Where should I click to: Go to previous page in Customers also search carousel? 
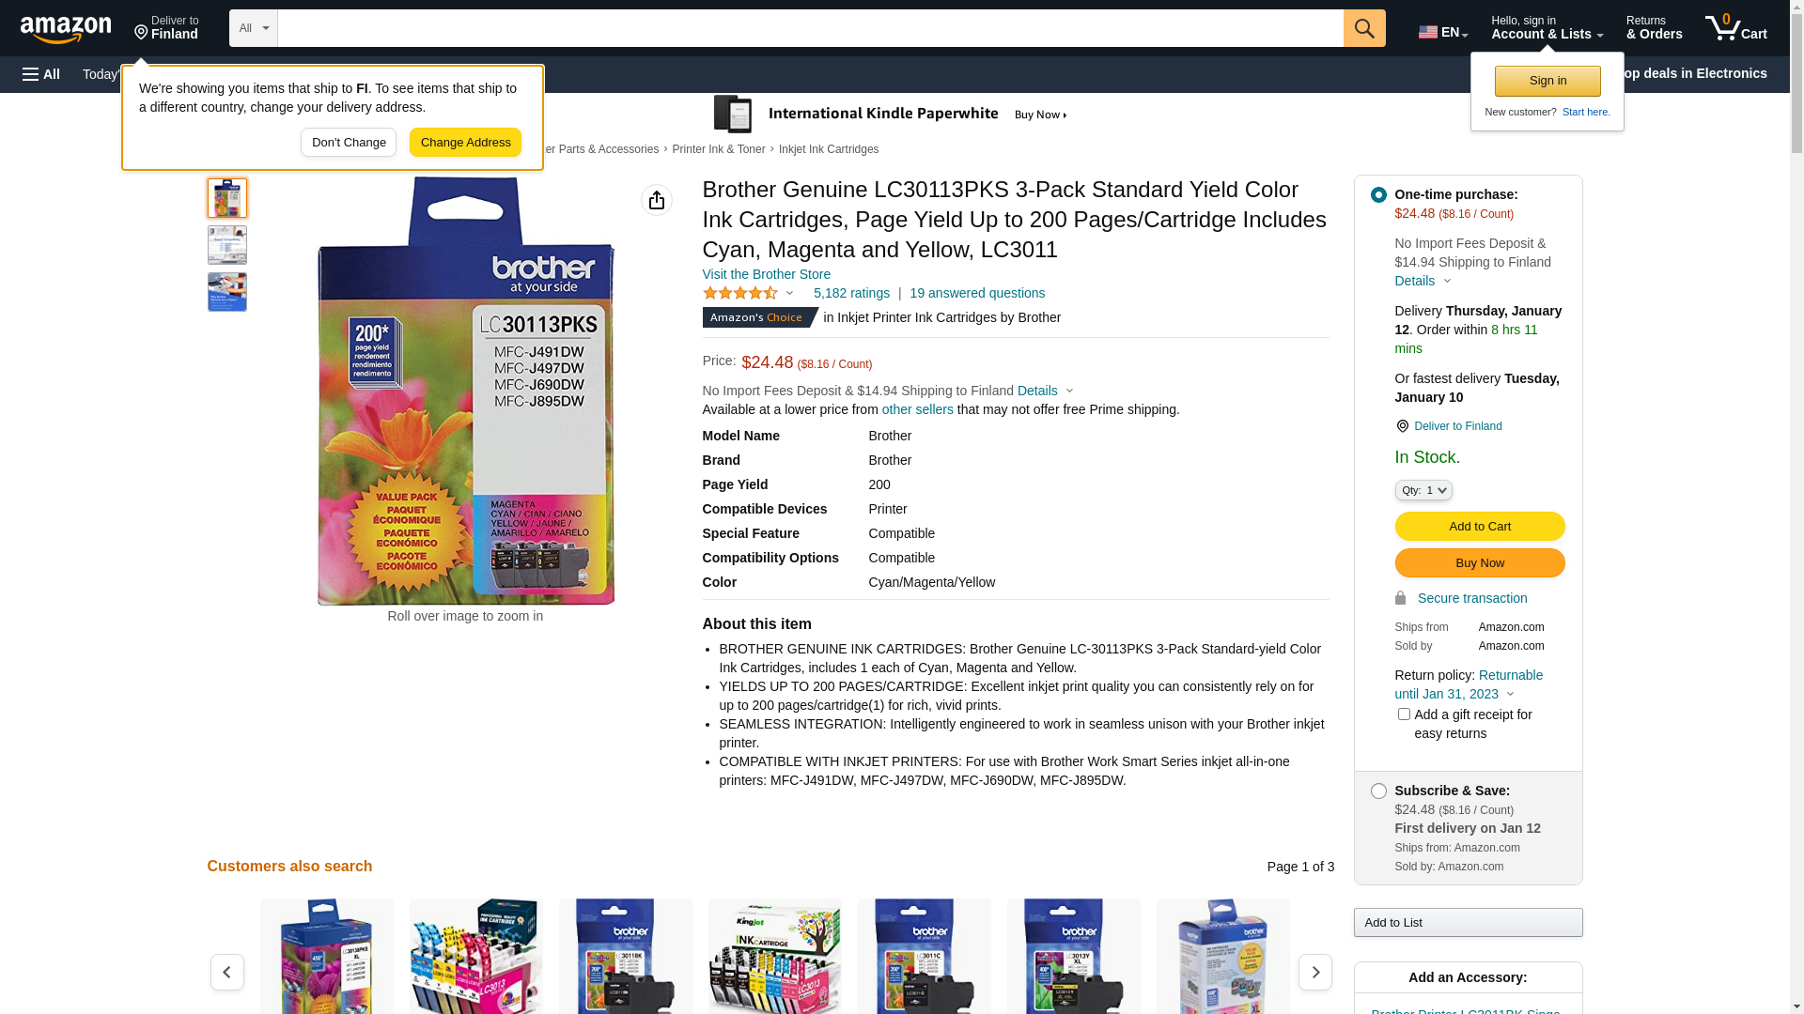(x=227, y=972)
